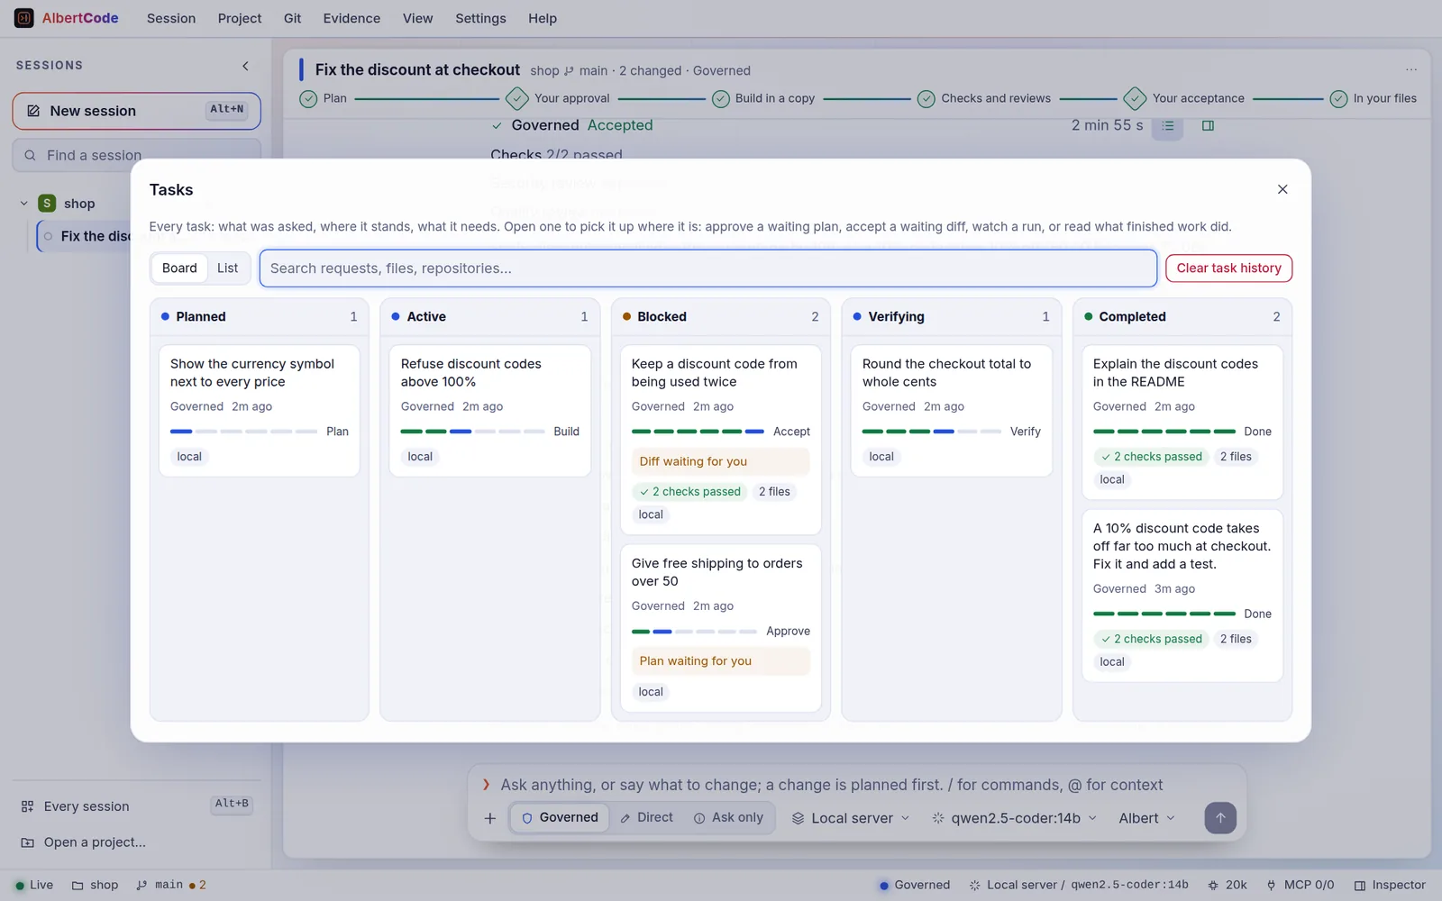Select Direct mode in the prompt bar
The width and height of the screenshot is (1442, 901).
(646, 818)
